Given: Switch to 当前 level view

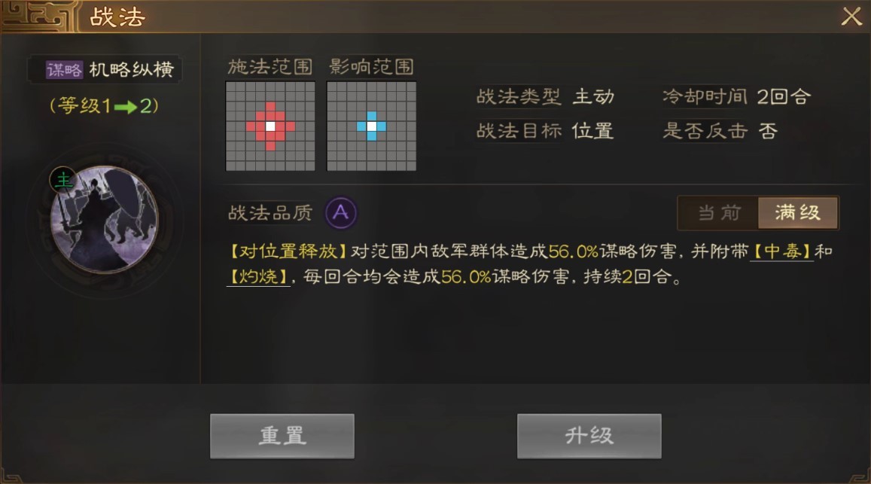Looking at the screenshot, I should tap(719, 212).
